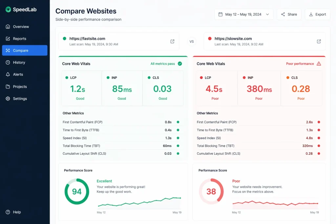Click fastsite Cumulative Layout Shift (CLS) label
336x224 pixels.
pyautogui.click(x=84, y=153)
